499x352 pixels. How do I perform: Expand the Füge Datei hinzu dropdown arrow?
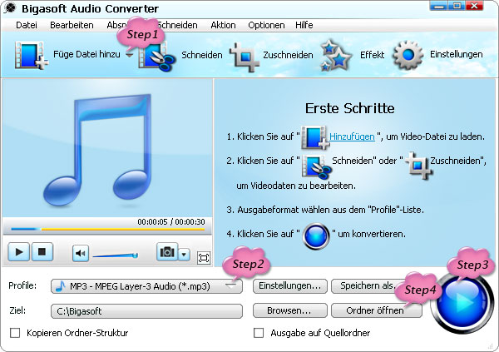click(129, 55)
